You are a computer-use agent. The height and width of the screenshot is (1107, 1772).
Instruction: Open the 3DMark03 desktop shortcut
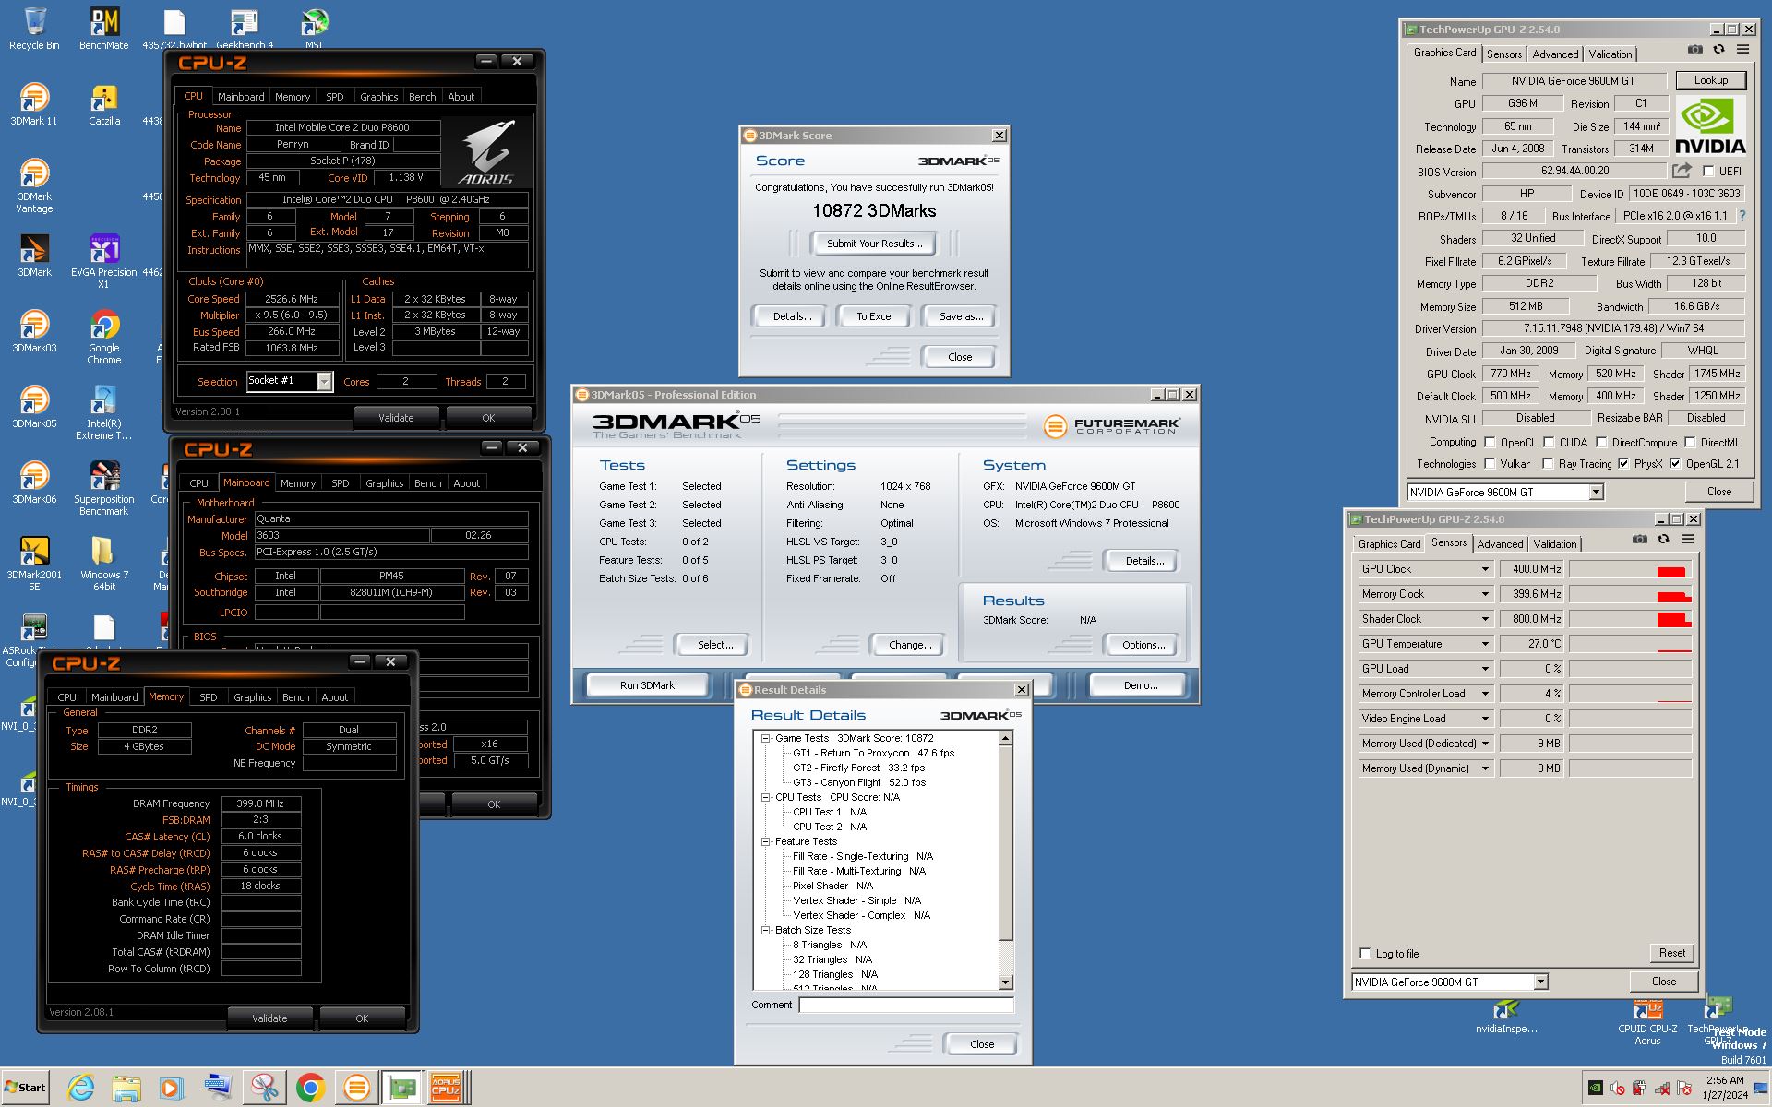pos(34,330)
